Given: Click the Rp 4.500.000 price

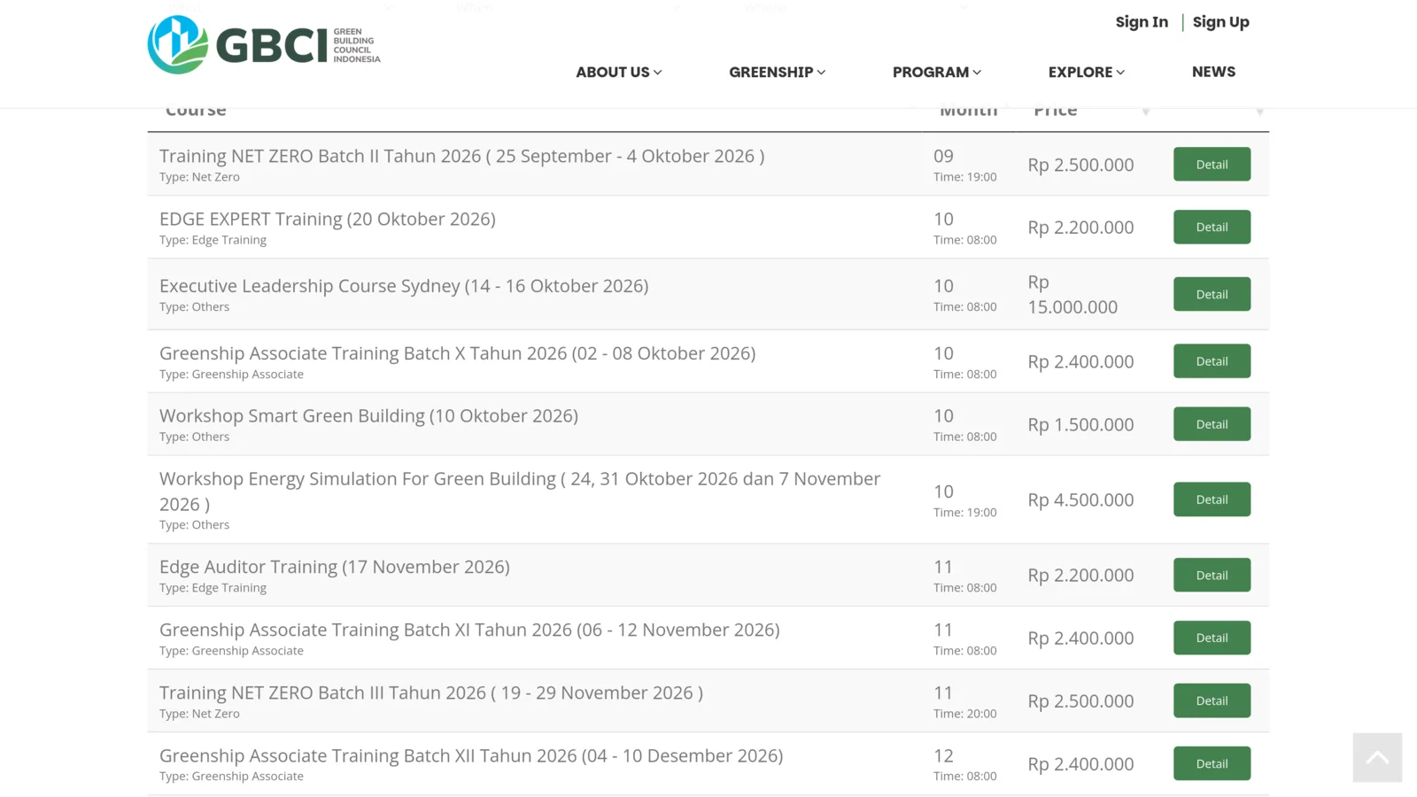Looking at the screenshot, I should point(1080,499).
